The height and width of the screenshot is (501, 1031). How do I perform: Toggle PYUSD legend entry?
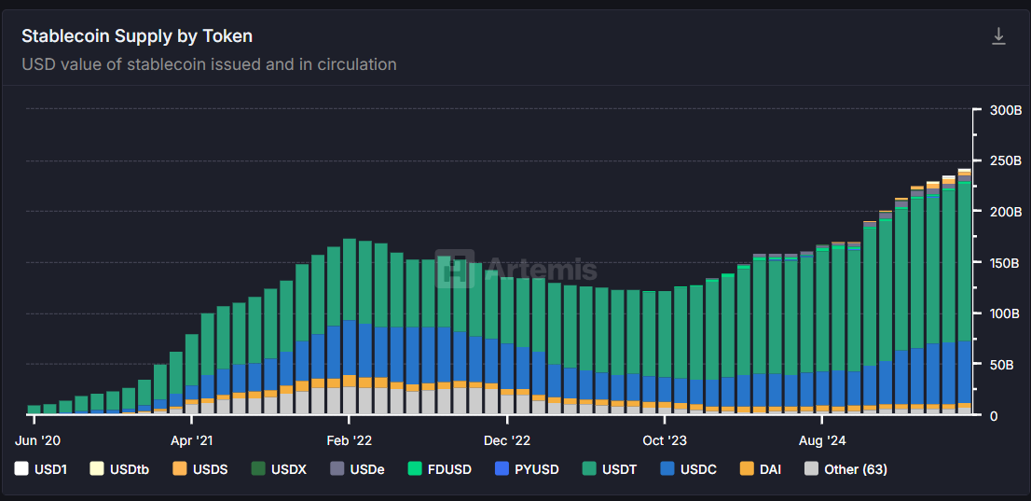529,469
